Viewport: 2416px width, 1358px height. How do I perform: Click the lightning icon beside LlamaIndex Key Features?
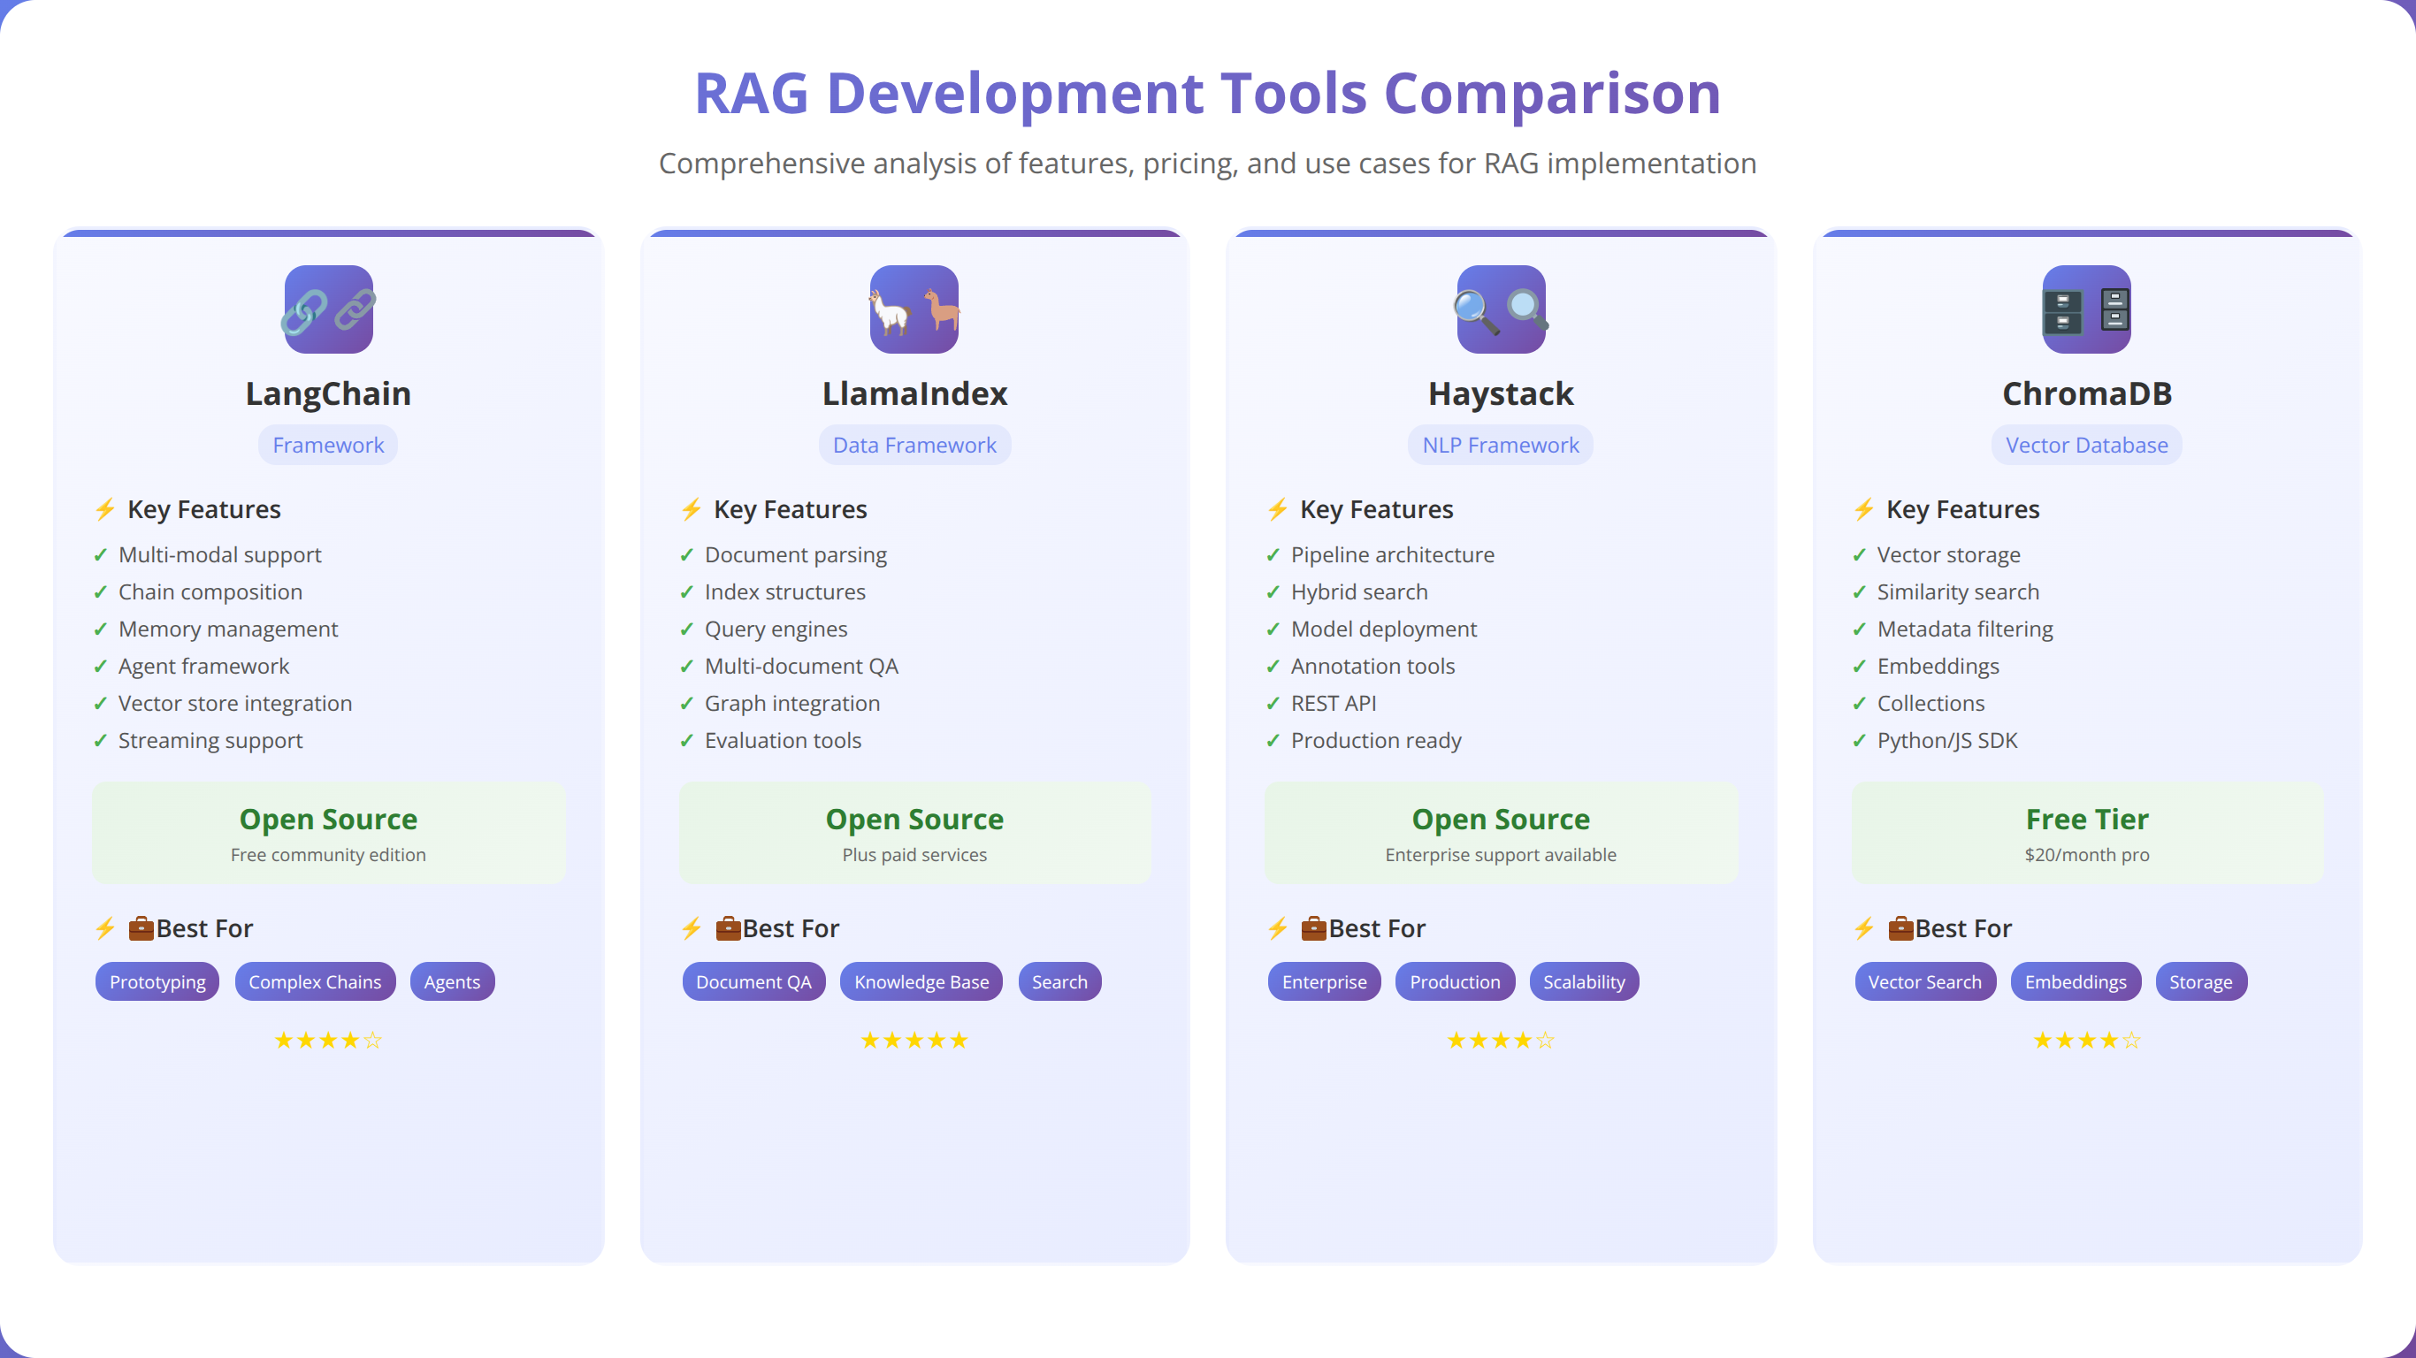(692, 509)
